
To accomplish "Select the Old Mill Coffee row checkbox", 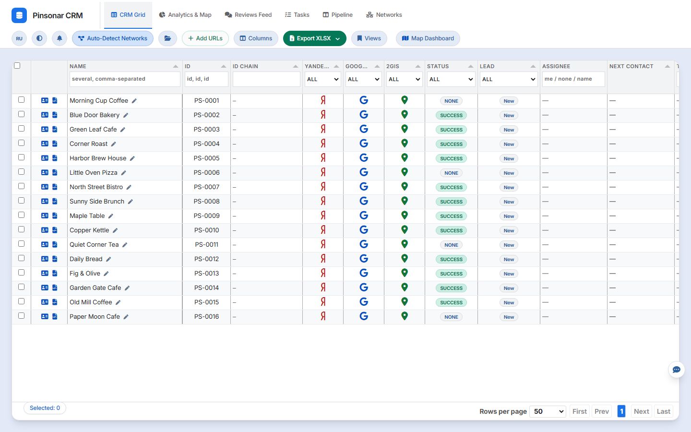I will [21, 301].
